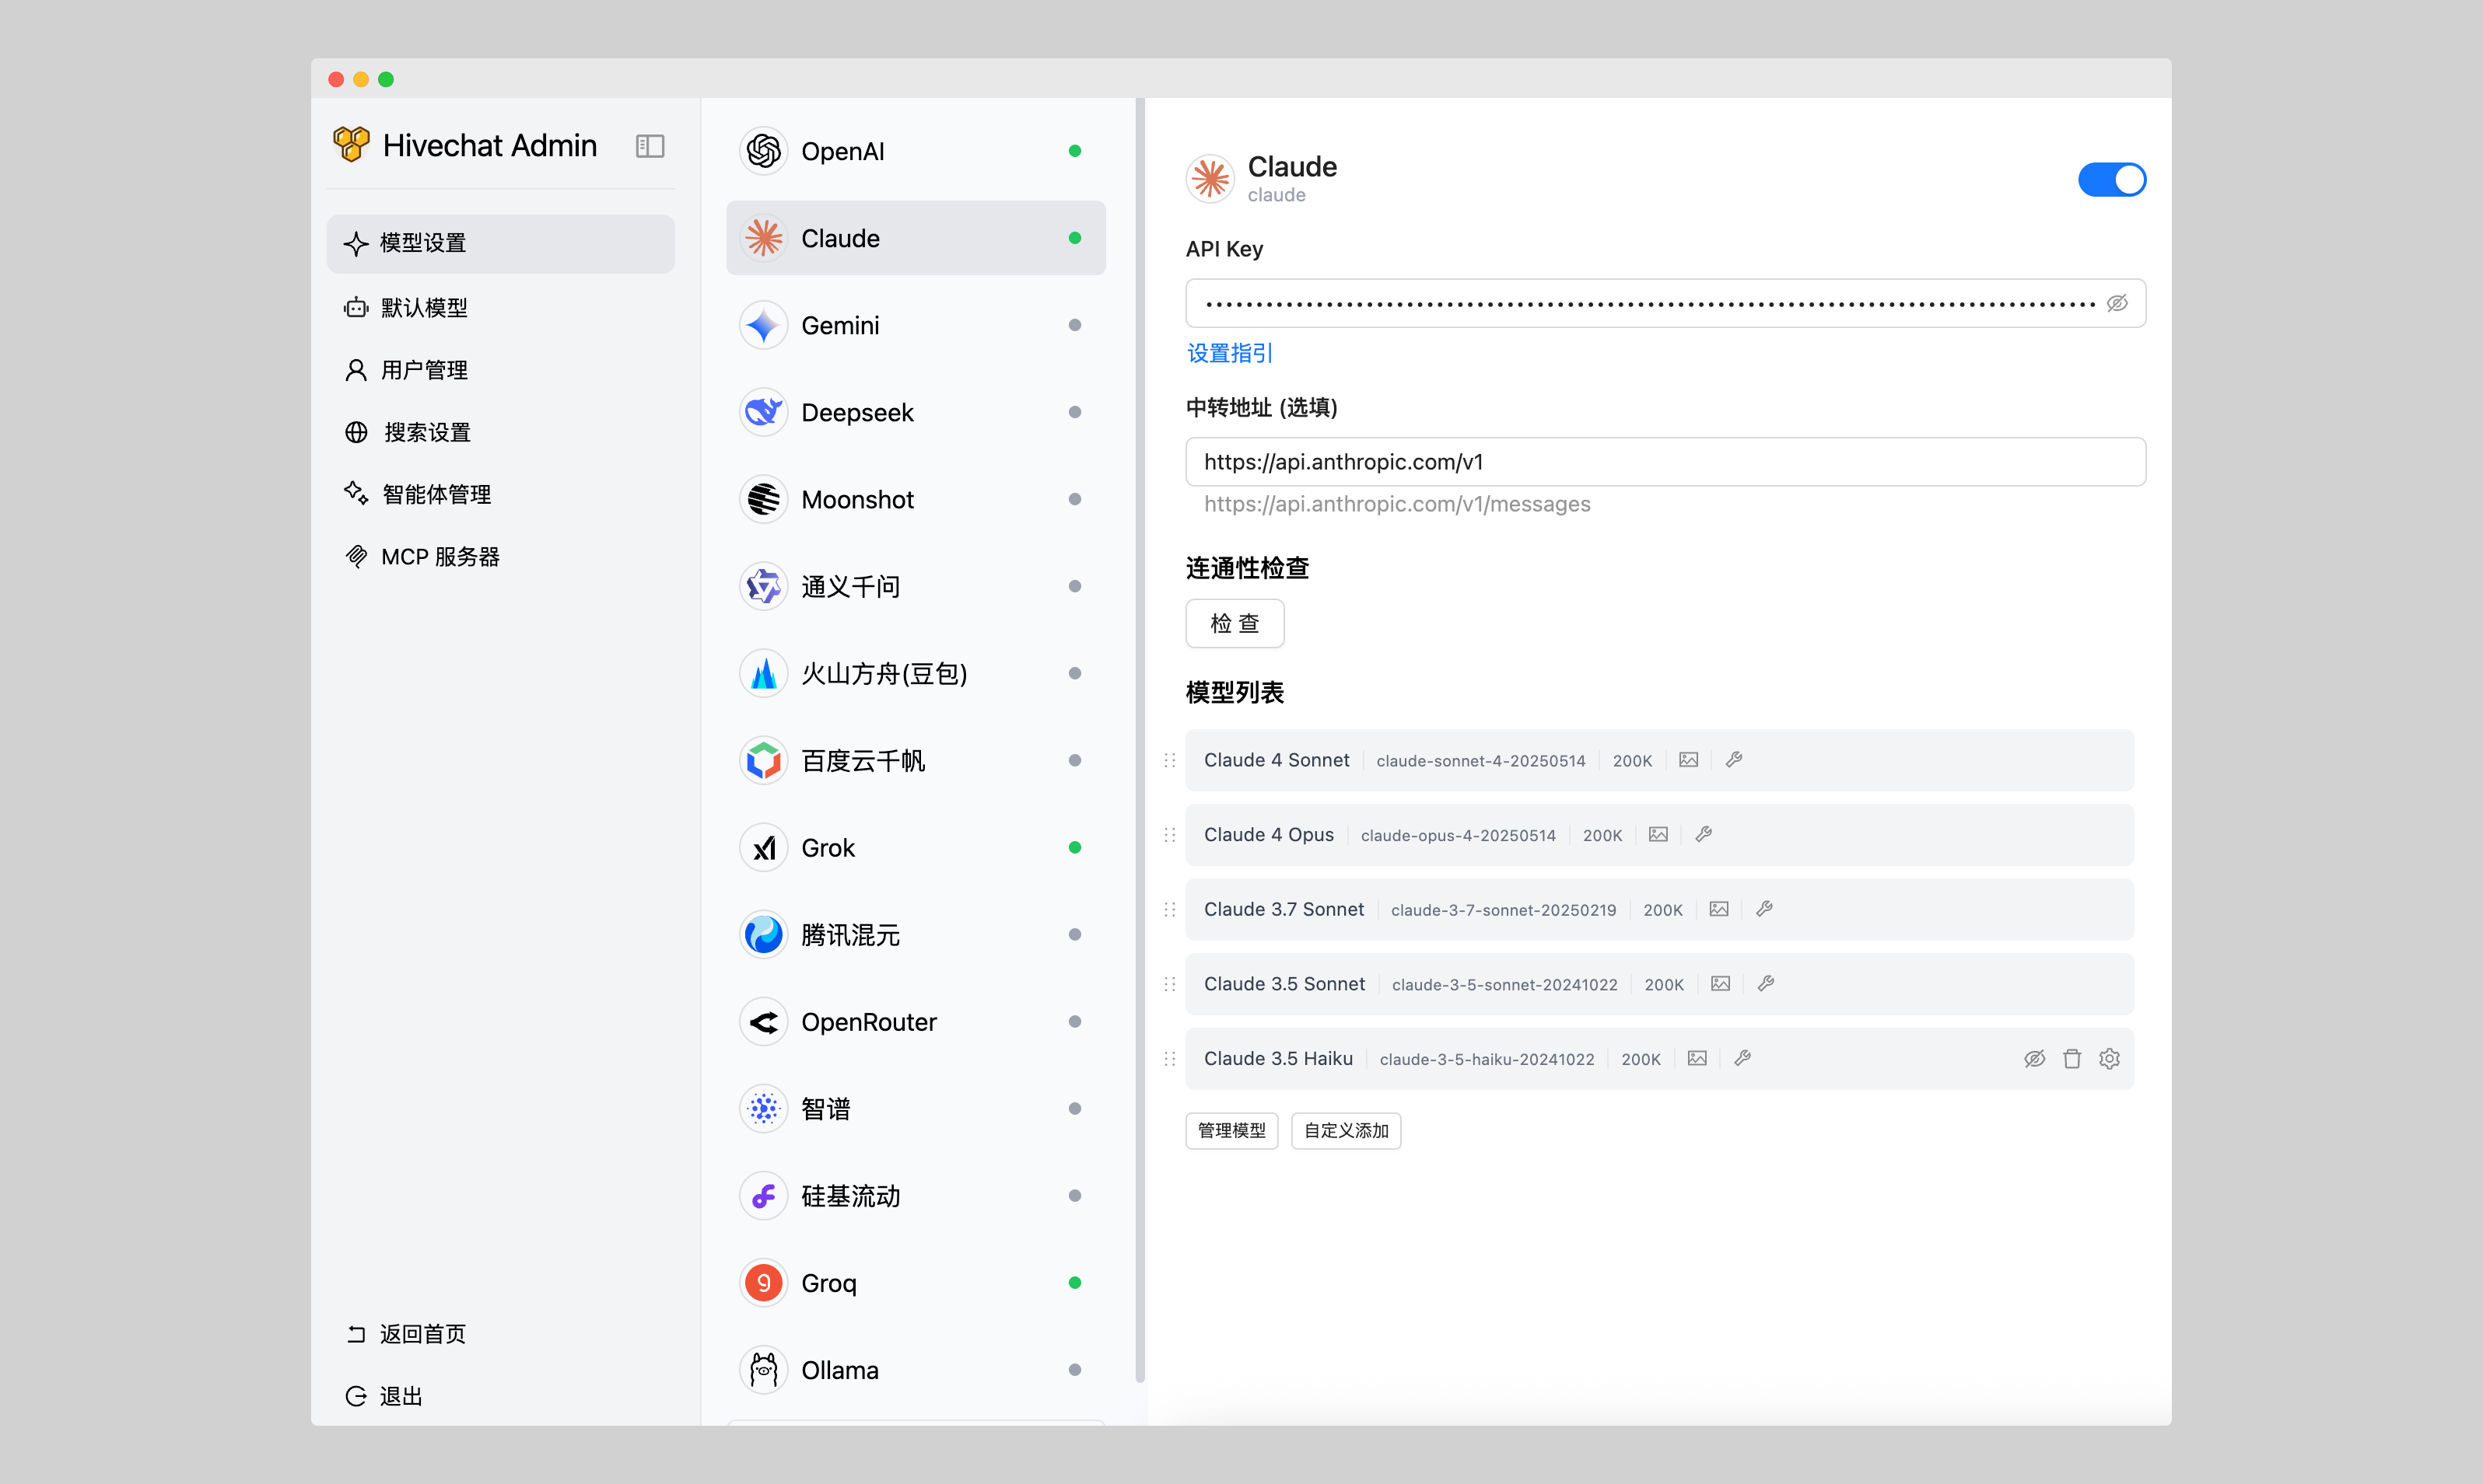Image resolution: width=2483 pixels, height=1484 pixels.
Task: Select Claude 4 Sonnet model name text
Action: (1277, 760)
